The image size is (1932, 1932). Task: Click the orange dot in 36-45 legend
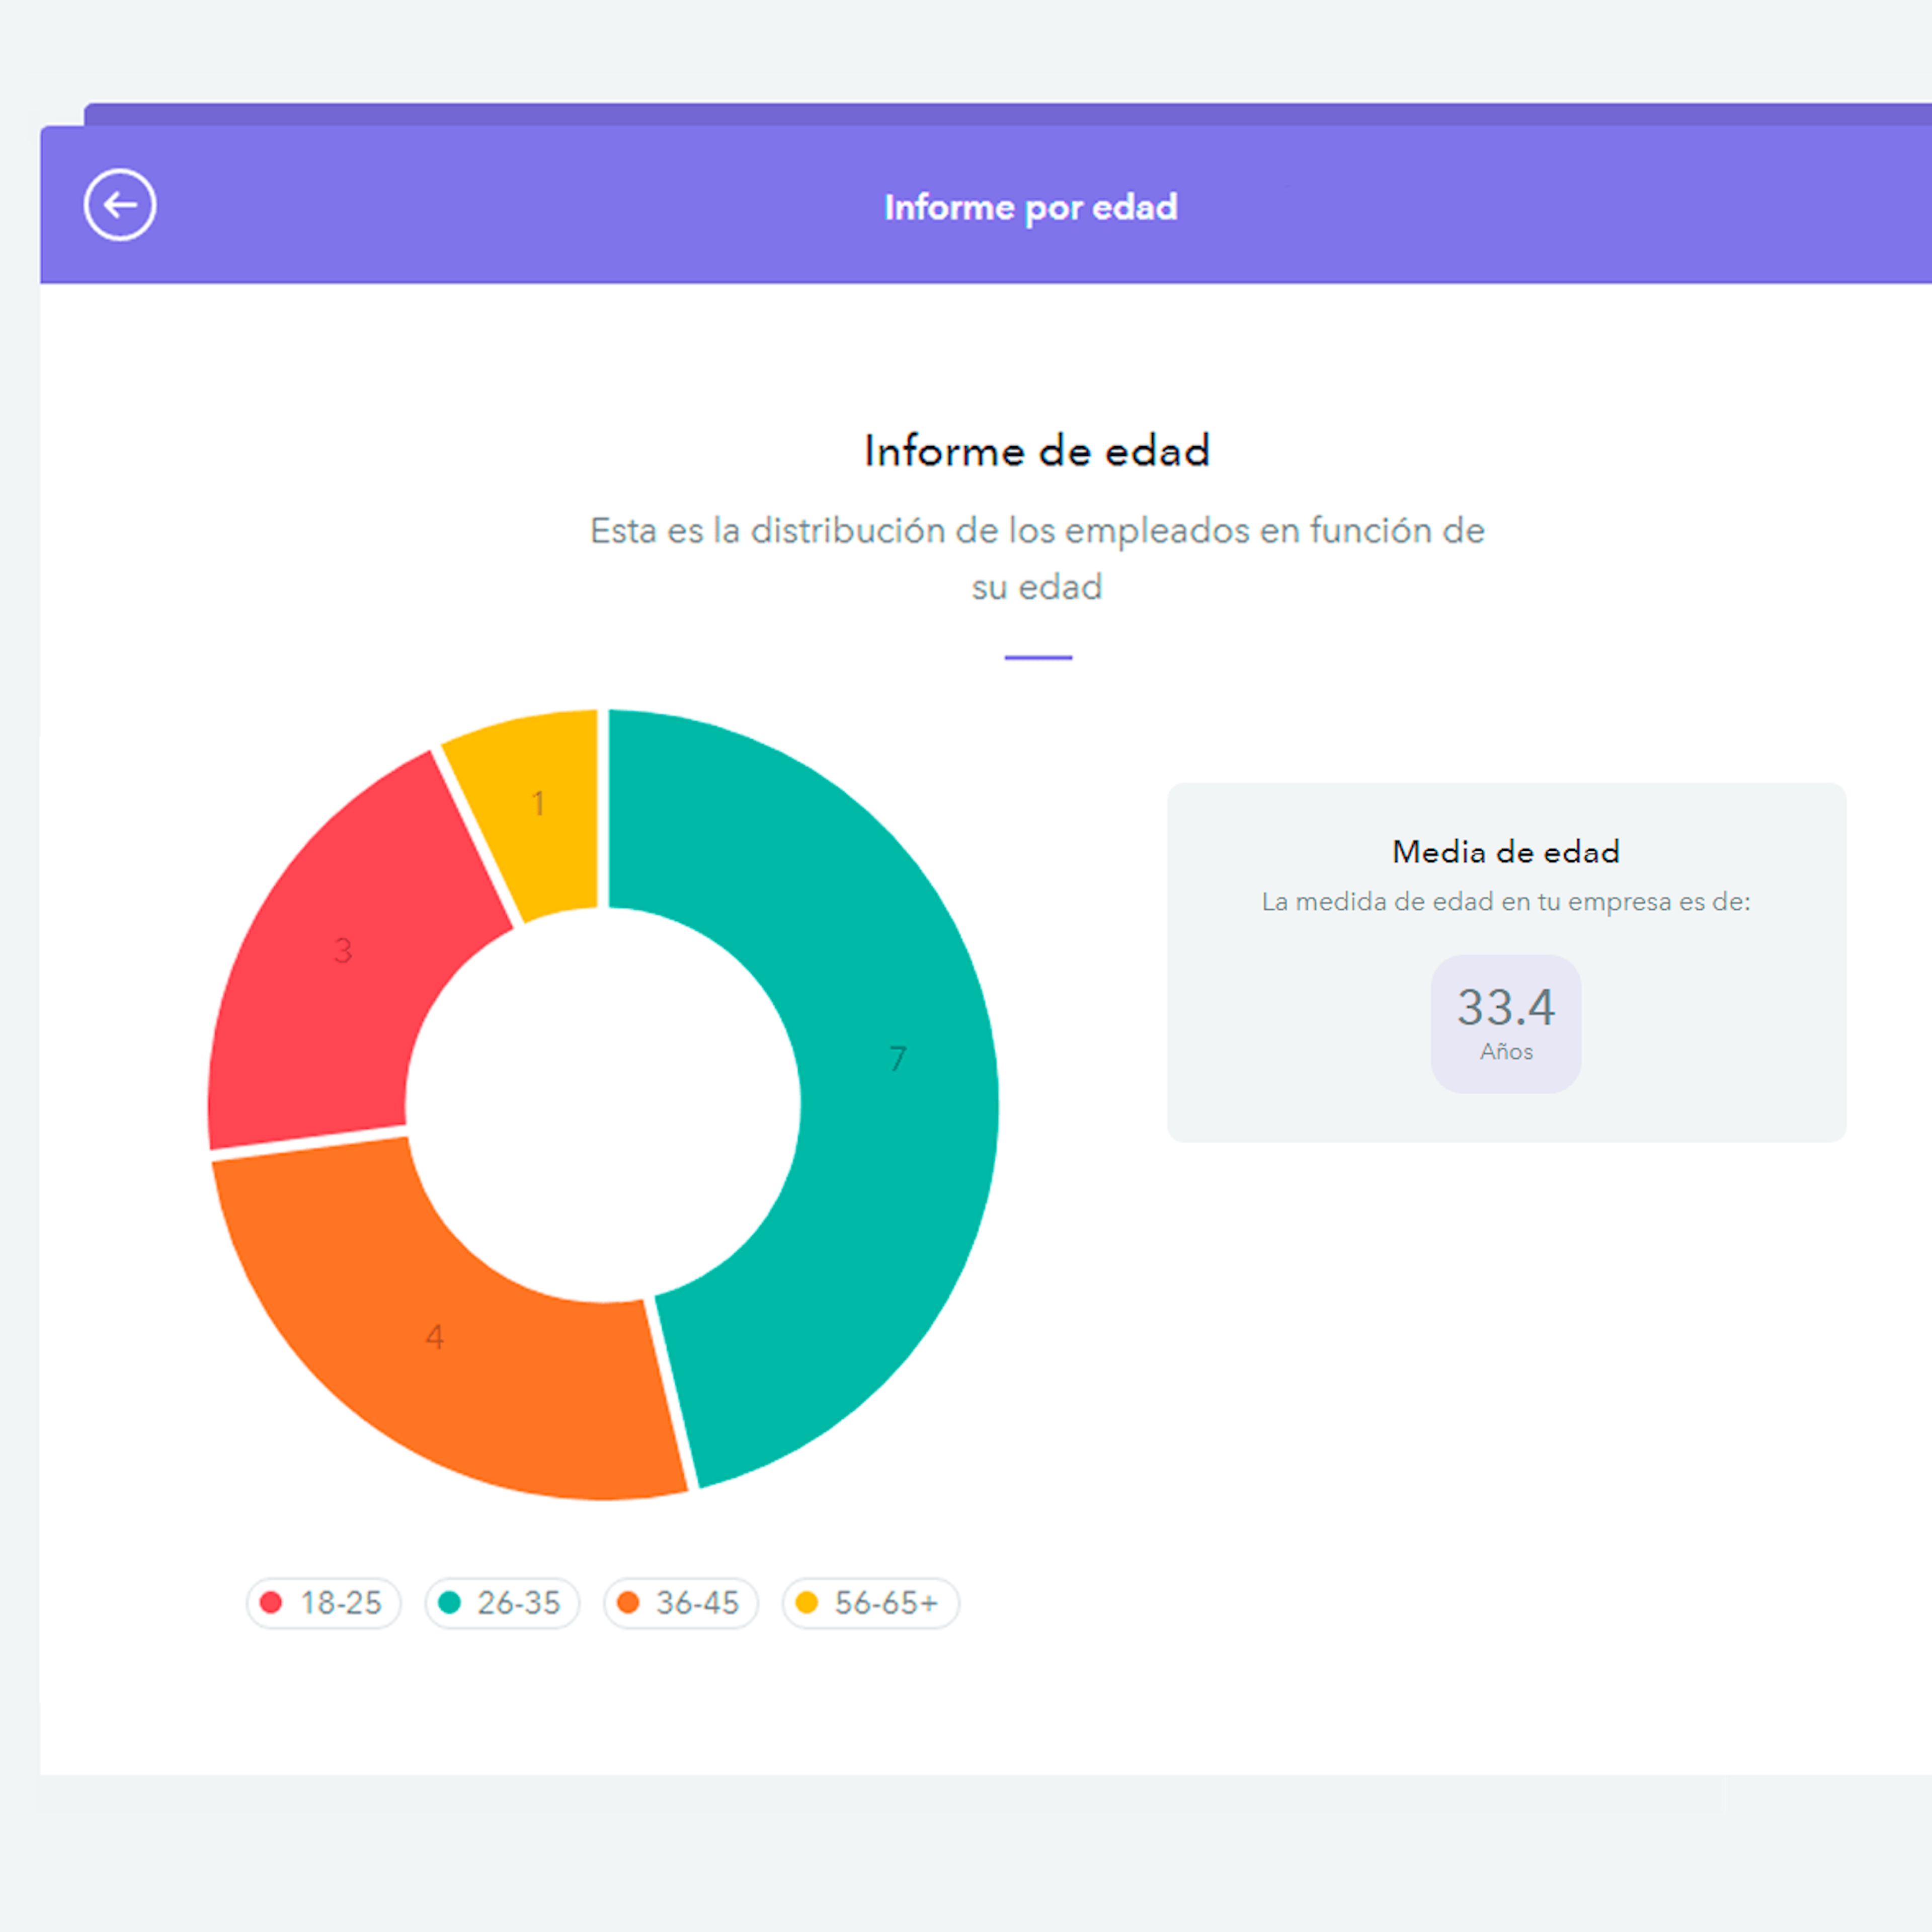click(x=628, y=1603)
